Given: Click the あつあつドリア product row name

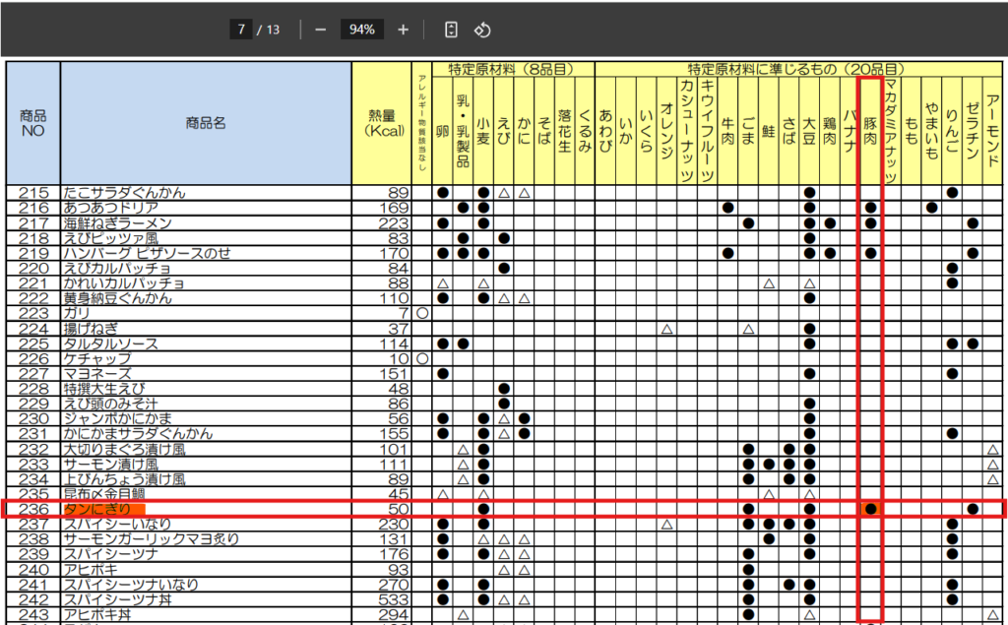Looking at the screenshot, I should [111, 208].
